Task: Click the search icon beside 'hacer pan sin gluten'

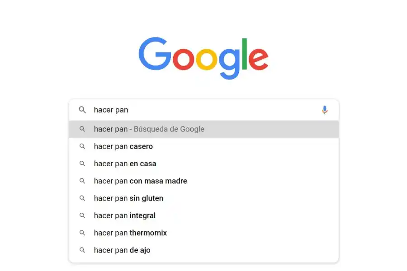Action: pos(82,198)
